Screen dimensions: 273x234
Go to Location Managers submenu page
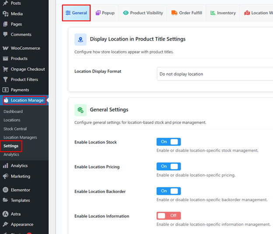(x=20, y=137)
